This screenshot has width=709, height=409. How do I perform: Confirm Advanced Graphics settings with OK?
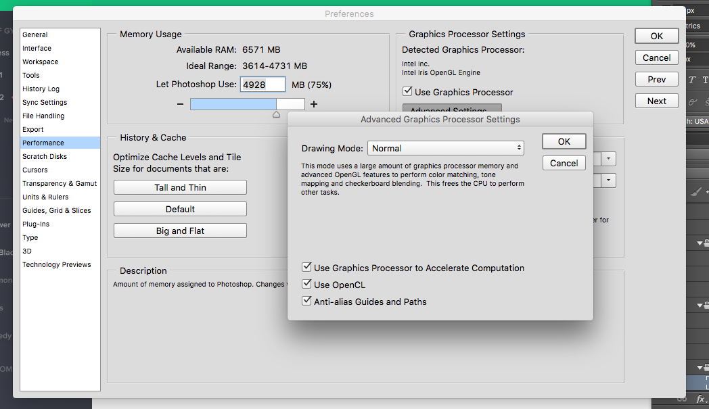click(x=564, y=141)
